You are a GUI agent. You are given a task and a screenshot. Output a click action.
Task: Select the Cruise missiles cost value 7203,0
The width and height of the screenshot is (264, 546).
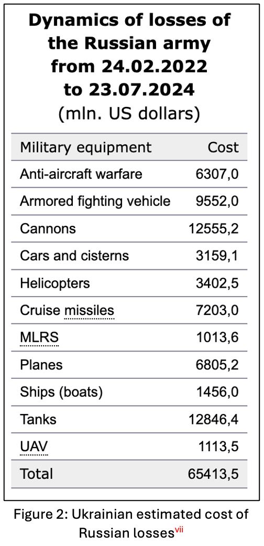[217, 310]
